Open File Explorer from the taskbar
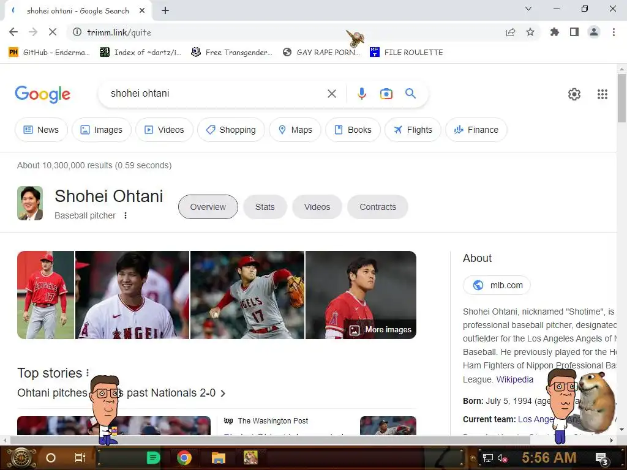The height and width of the screenshot is (470, 627). tap(219, 458)
